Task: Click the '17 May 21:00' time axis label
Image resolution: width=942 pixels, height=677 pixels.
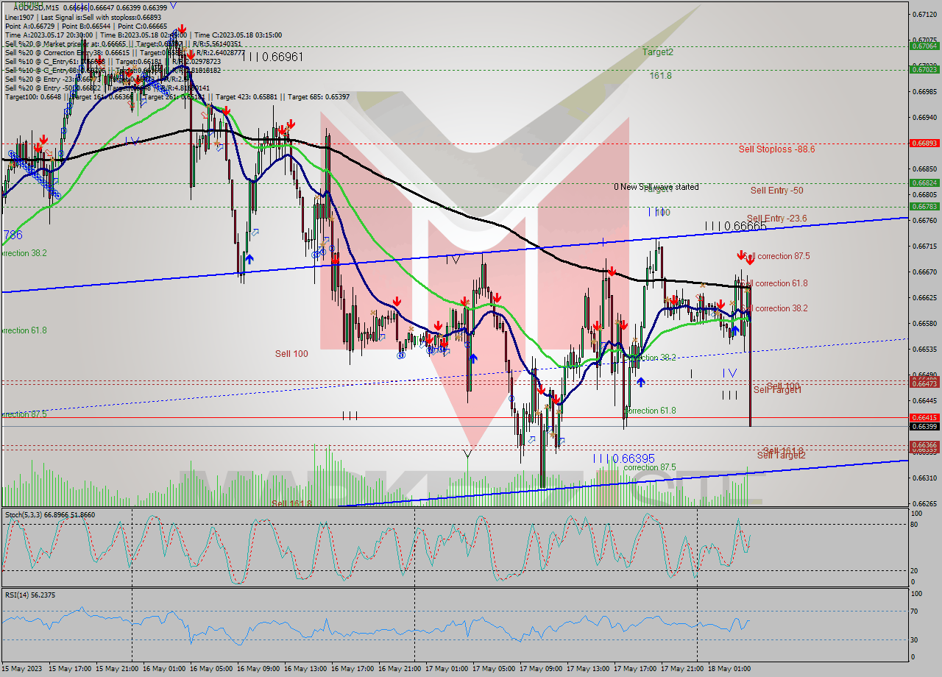Action: click(x=683, y=669)
